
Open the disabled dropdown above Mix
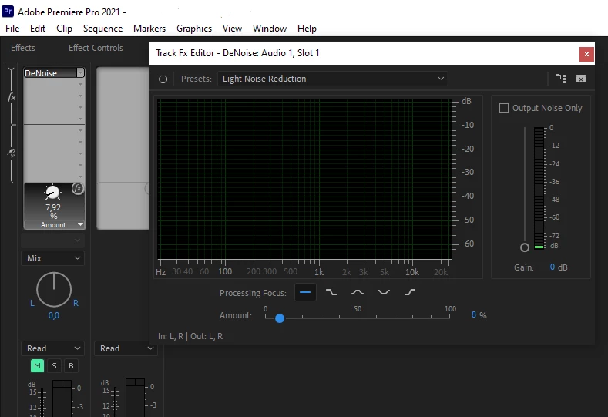(x=52, y=240)
